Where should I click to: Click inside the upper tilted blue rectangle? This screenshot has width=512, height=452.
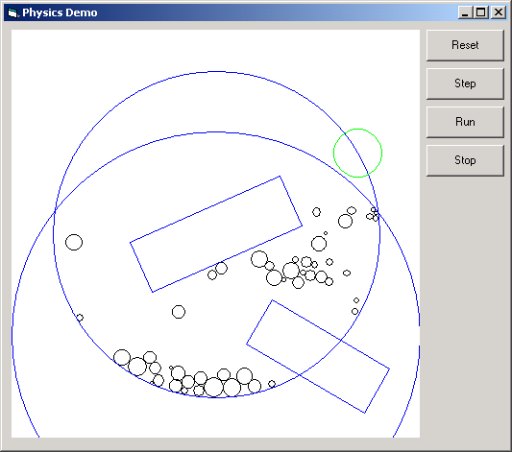click(216, 234)
